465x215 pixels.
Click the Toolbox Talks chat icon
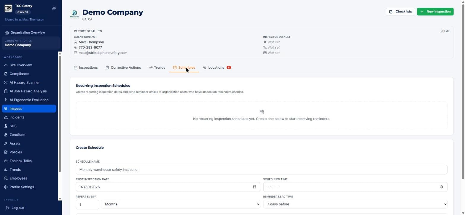(x=6, y=161)
